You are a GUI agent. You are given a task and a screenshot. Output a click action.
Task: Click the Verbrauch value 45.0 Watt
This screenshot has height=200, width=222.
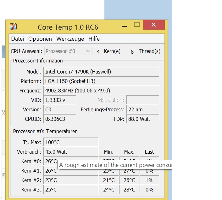click(x=71, y=152)
